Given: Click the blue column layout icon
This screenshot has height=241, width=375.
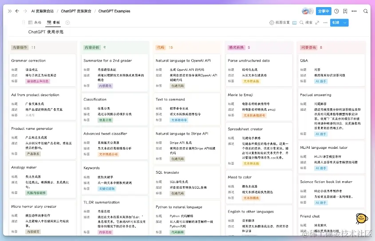Looking at the screenshot, I should [x=295, y=23].
